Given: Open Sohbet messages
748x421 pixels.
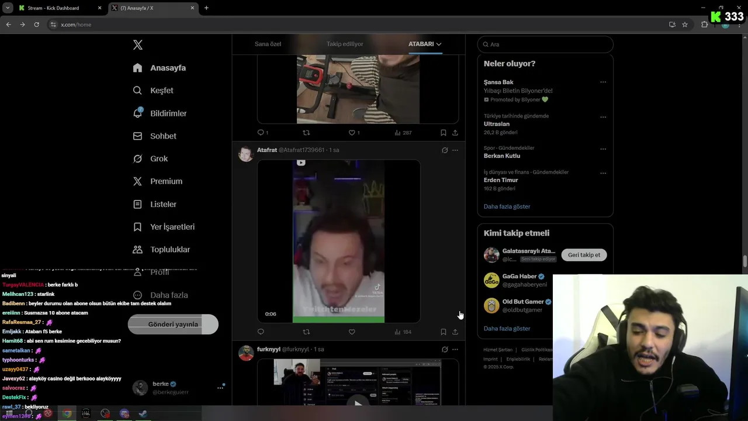Looking at the screenshot, I should click(154, 136).
